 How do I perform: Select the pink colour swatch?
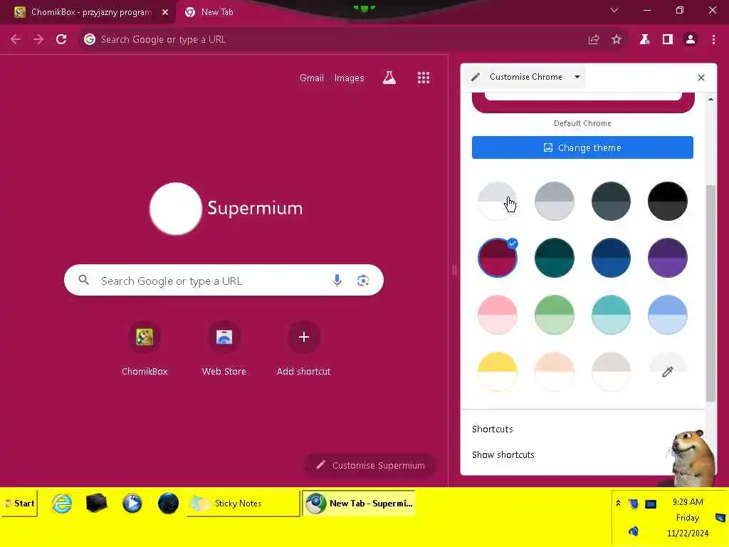(498, 315)
